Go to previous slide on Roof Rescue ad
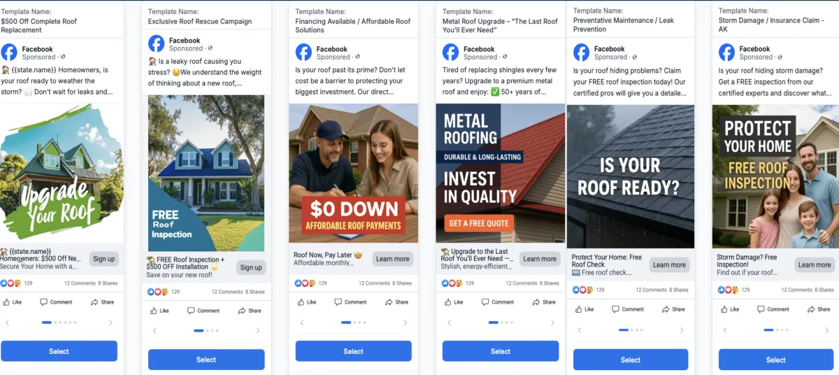 coord(155,331)
